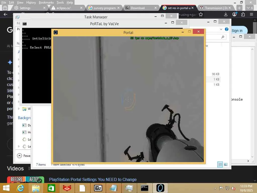Viewport: 257px width, 193px height.
Task: Close the eclipse.cx/ browser tab
Action: tap(81, 8)
